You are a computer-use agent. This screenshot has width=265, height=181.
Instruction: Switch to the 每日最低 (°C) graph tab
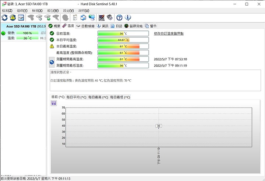(x=120, y=97)
